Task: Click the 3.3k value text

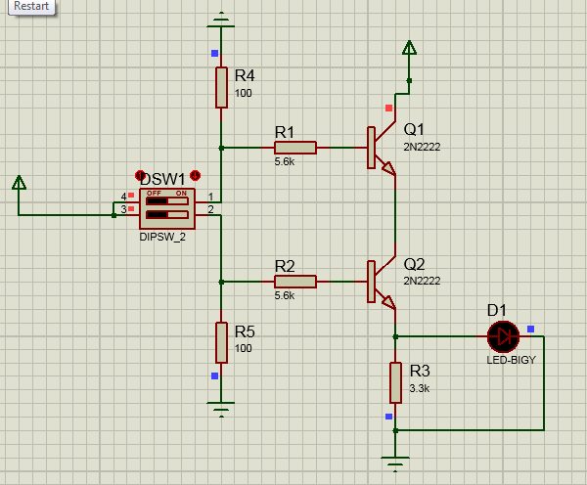Action: coord(420,388)
